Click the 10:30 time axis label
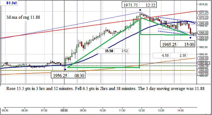This screenshot has height=115, width=212. point(102,110)
